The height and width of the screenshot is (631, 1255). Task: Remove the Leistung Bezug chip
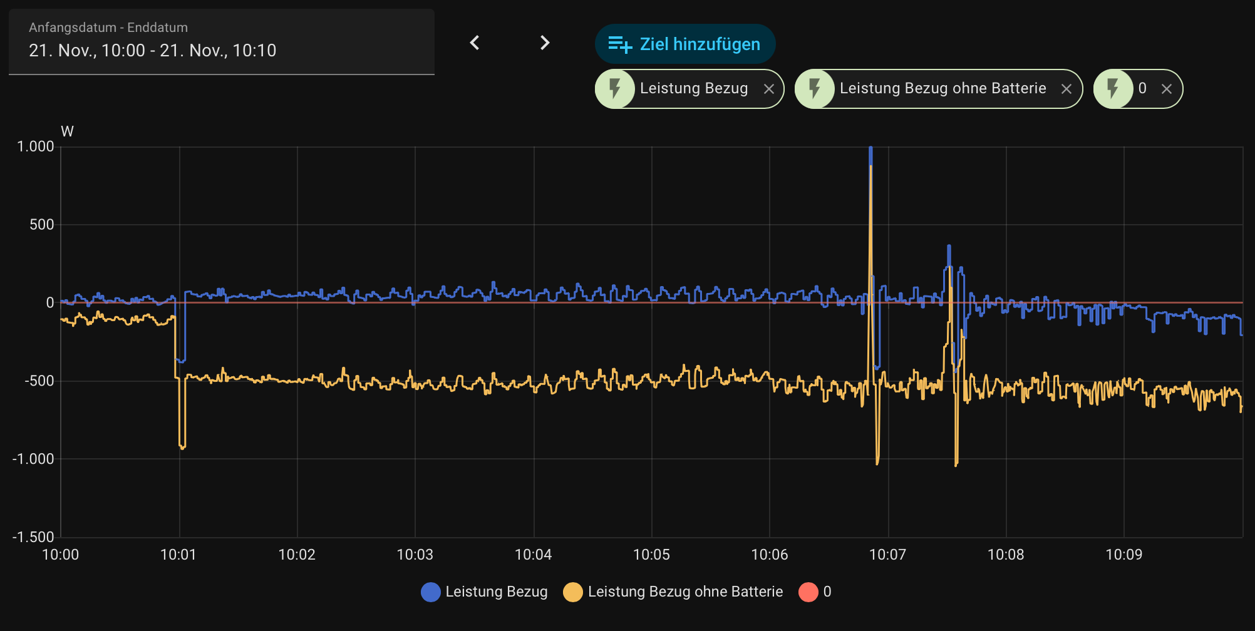769,89
